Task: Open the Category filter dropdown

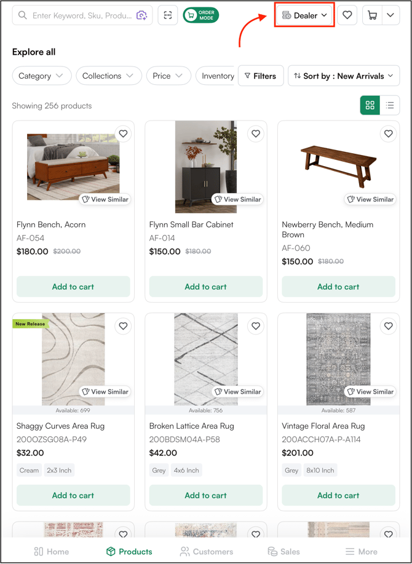Action: [x=42, y=76]
